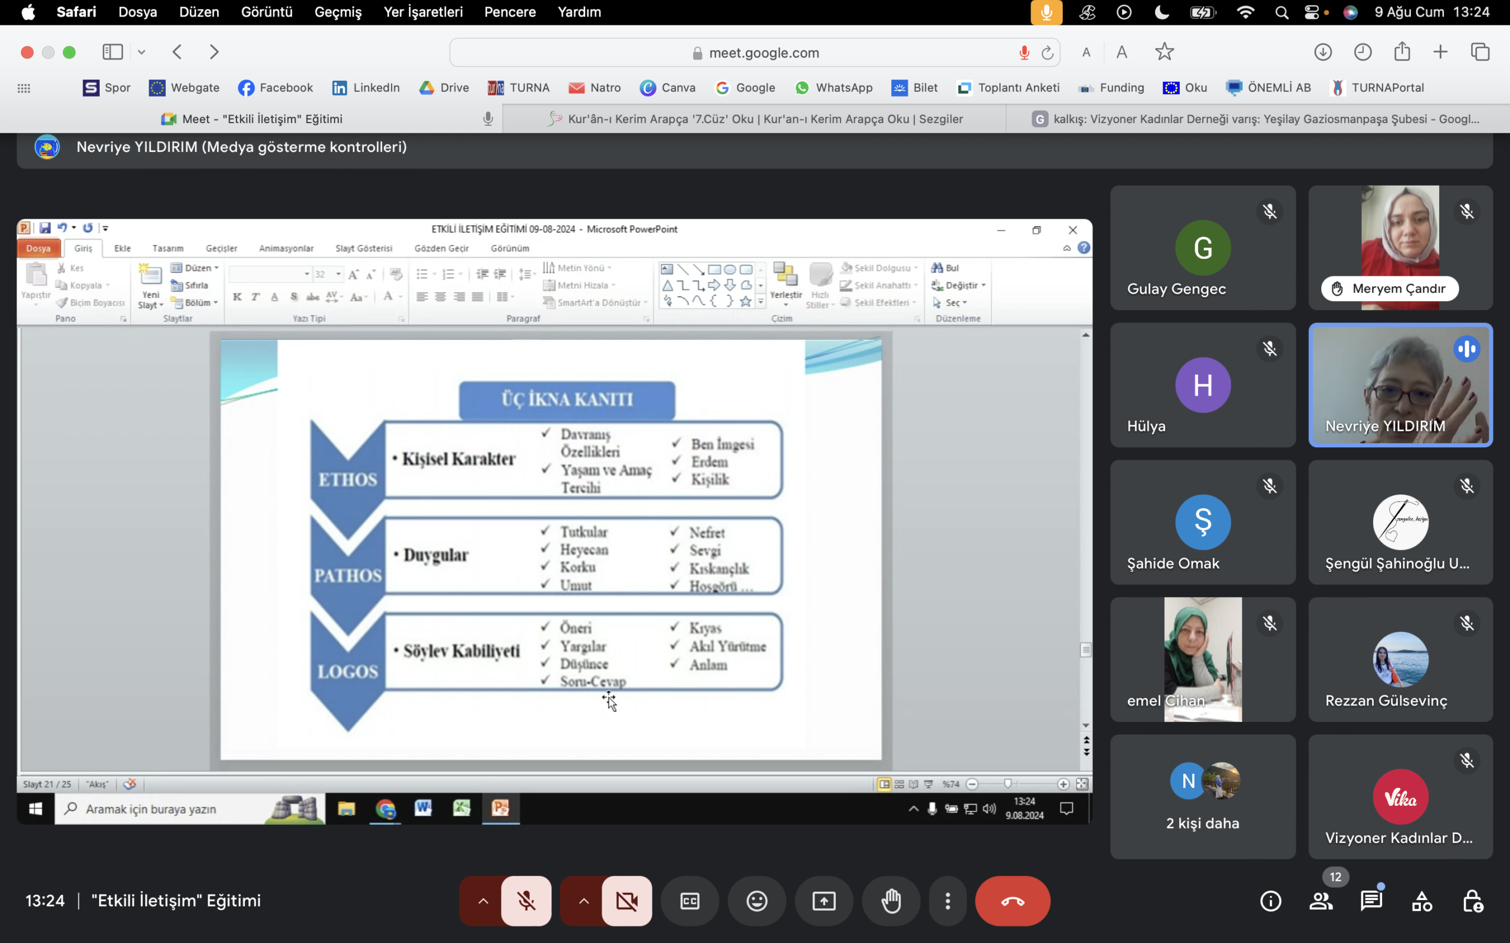Open the "2 kişi daha" participant tile
Screen dimensions: 1510x943
point(1202,796)
